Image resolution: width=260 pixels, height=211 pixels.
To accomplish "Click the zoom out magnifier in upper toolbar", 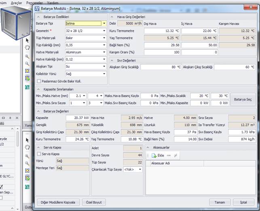I will 27,63.
